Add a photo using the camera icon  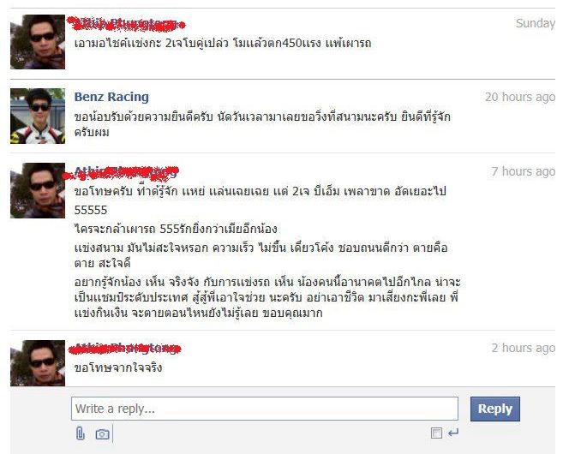(102, 433)
